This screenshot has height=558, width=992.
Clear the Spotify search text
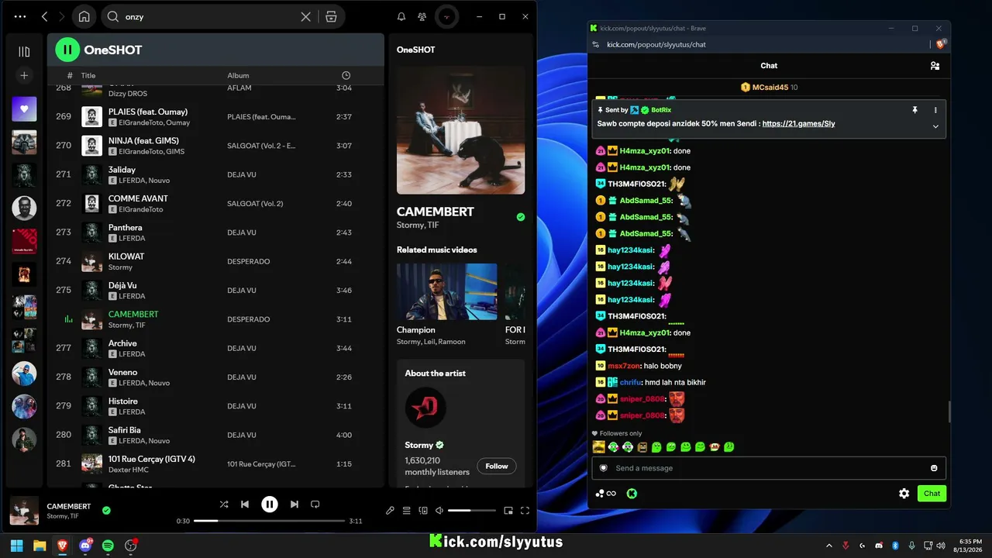tap(306, 16)
